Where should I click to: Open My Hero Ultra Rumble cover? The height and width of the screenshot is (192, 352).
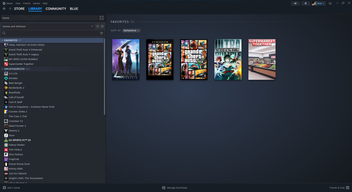coord(228,60)
